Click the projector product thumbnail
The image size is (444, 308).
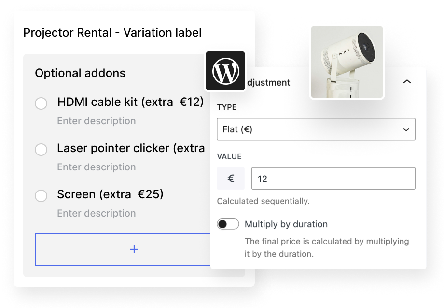[347, 62]
